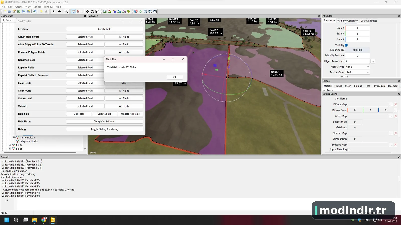Start the game with the Play icon
This screenshot has width=401, height=225.
[x=53, y=11]
